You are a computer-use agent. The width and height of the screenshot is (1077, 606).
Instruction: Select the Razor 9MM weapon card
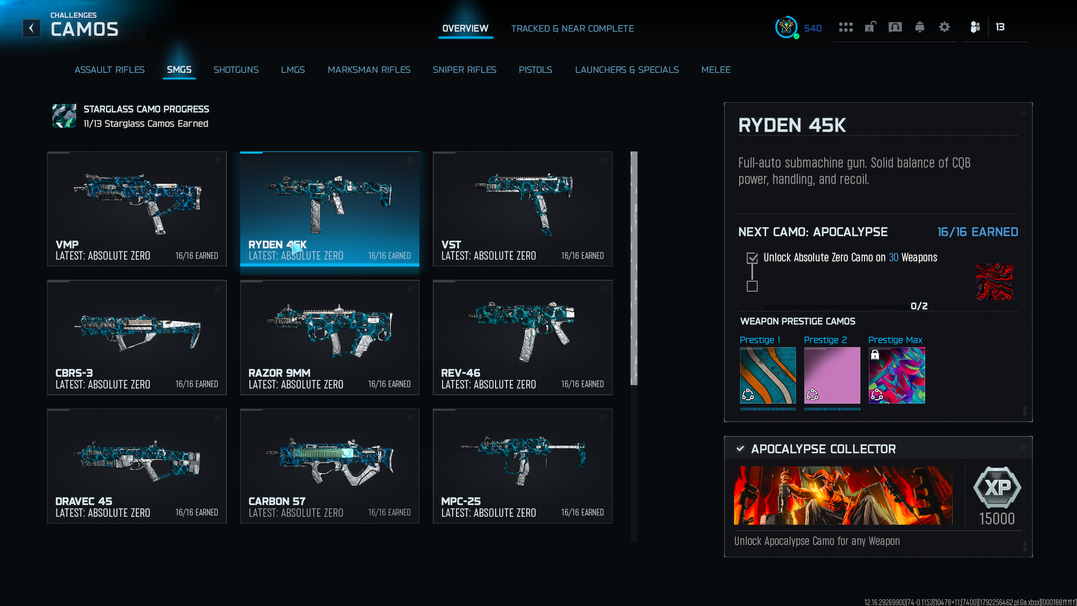(330, 337)
